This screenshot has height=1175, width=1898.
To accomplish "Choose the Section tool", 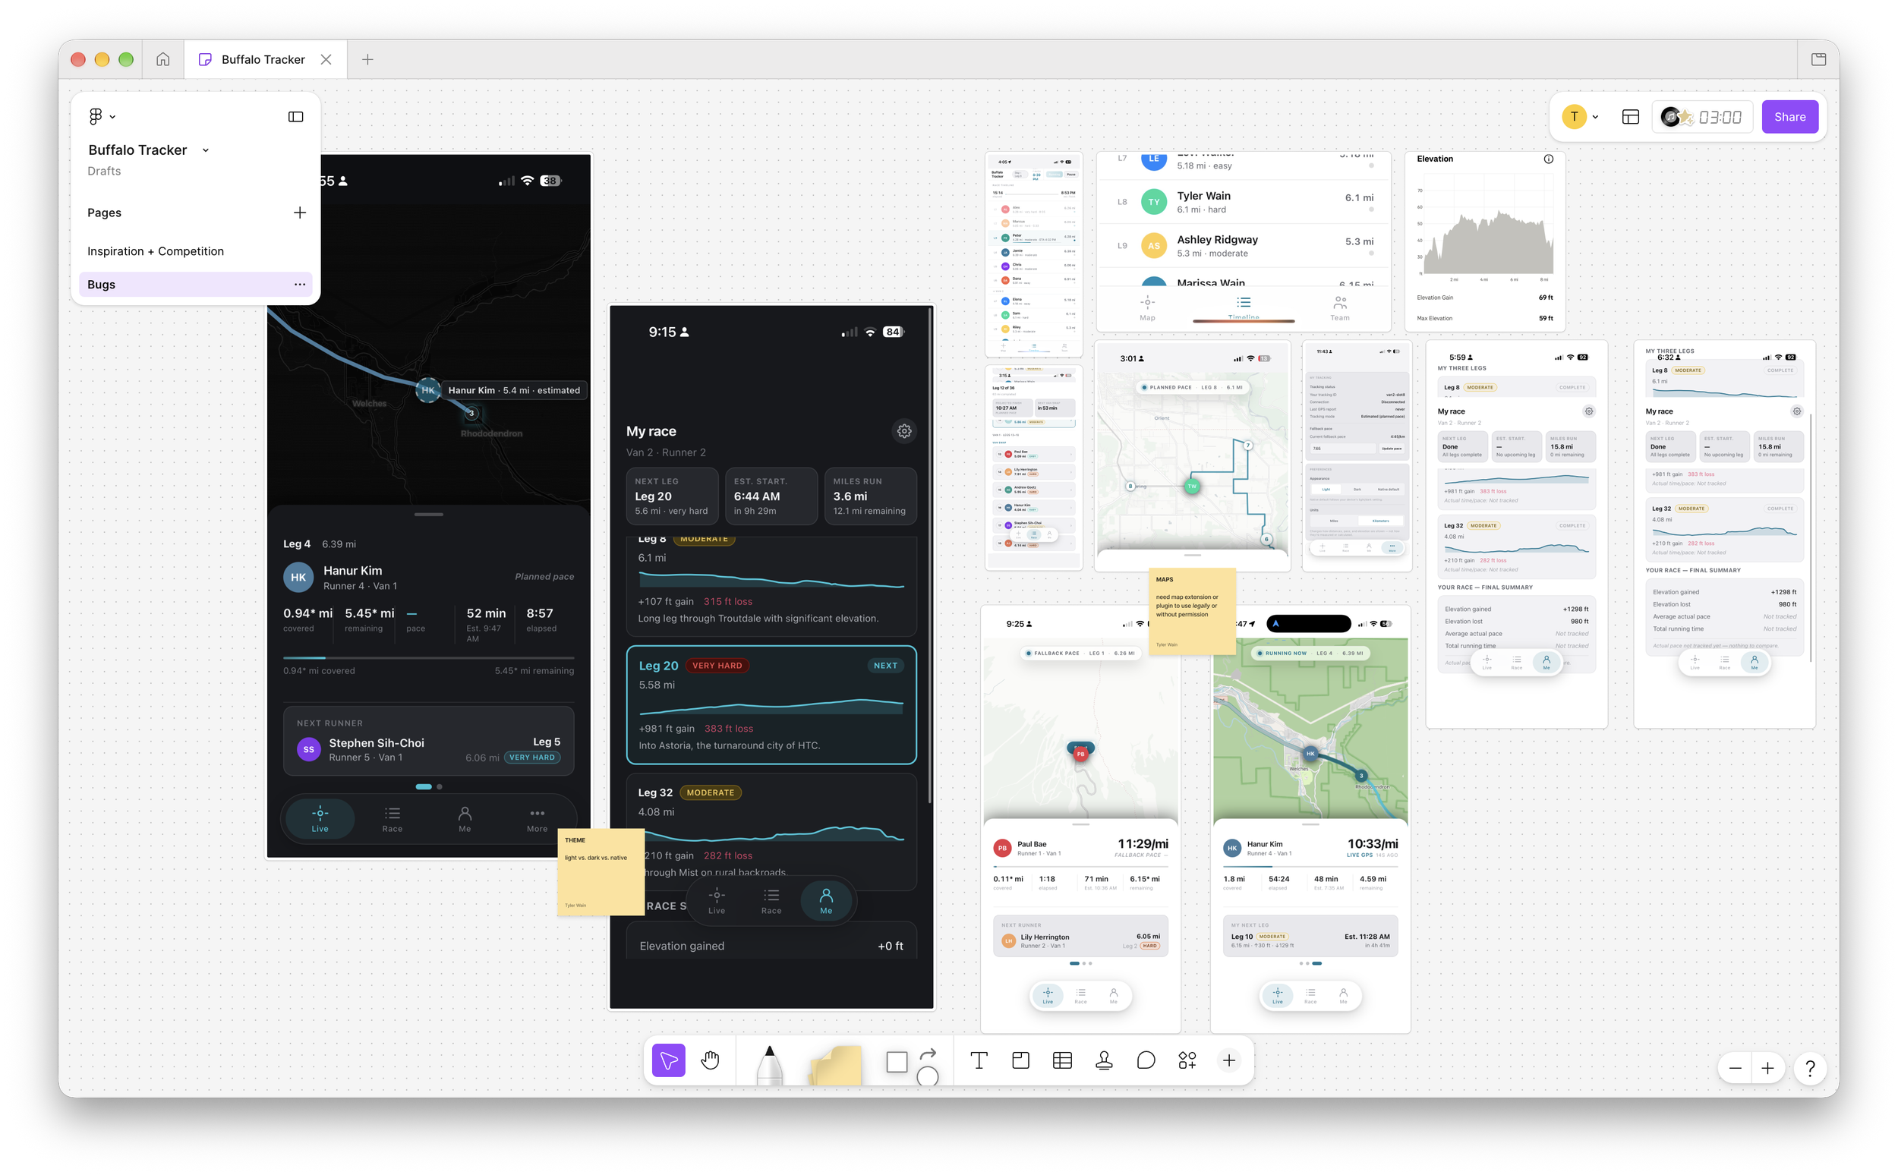I will click(1020, 1060).
